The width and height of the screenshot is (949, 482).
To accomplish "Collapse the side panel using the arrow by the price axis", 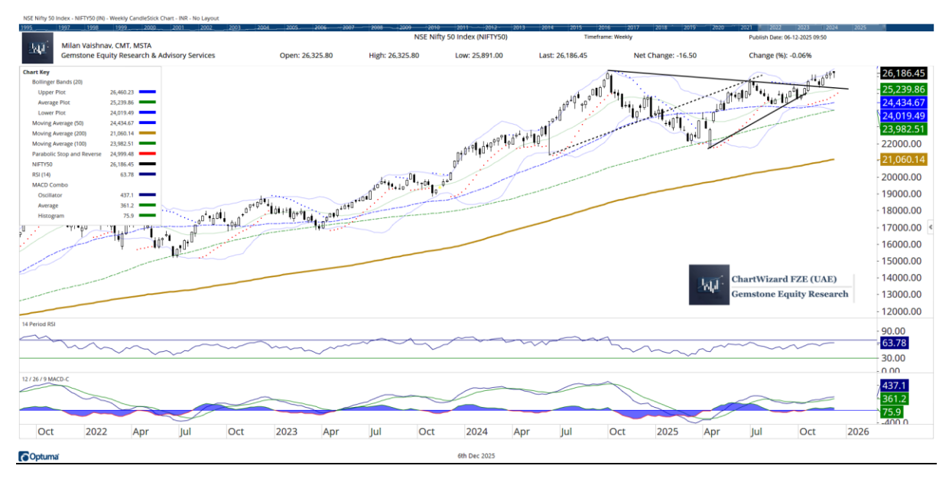I will click(x=931, y=227).
